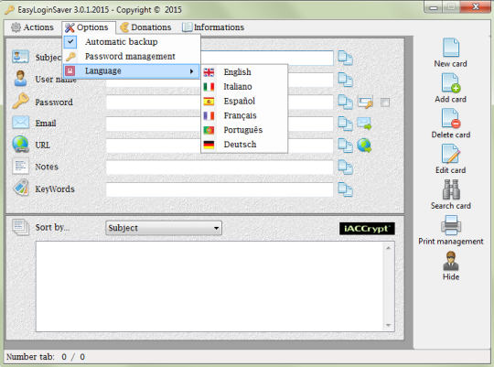Click list scrollbar down arrow

pyautogui.click(x=389, y=326)
